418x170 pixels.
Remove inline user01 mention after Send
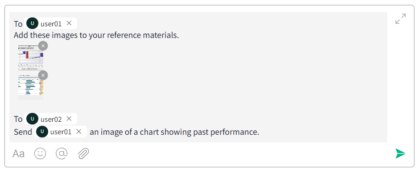79,132
